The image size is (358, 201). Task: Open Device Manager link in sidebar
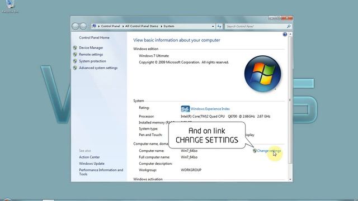click(x=91, y=47)
